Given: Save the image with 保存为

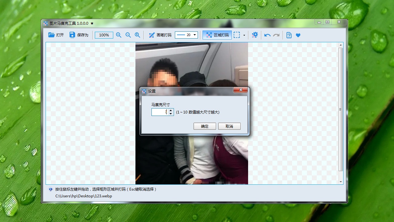Looking at the screenshot, I should tap(78, 35).
